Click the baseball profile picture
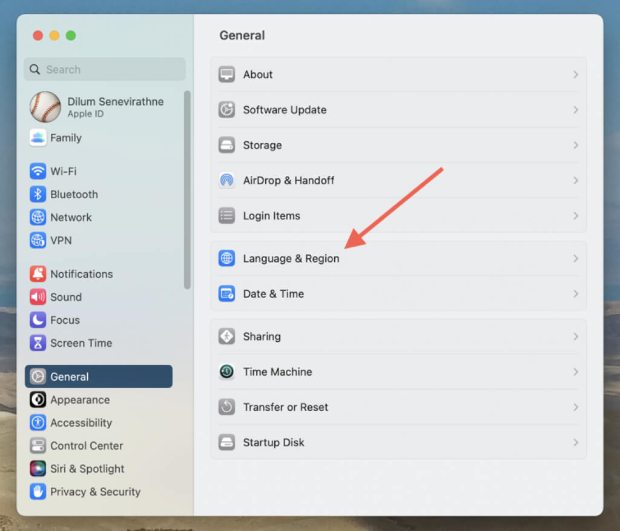620x531 pixels. point(45,107)
